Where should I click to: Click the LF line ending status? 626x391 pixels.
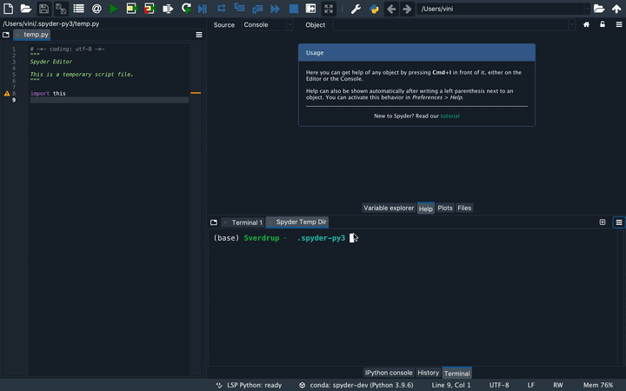531,385
